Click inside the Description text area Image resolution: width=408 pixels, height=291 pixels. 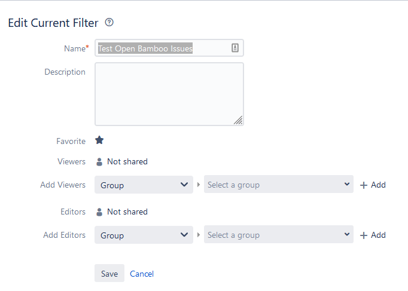coord(169,94)
